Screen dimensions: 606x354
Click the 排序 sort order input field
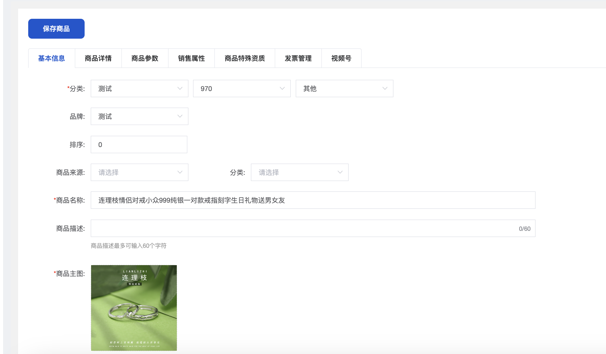coord(139,144)
